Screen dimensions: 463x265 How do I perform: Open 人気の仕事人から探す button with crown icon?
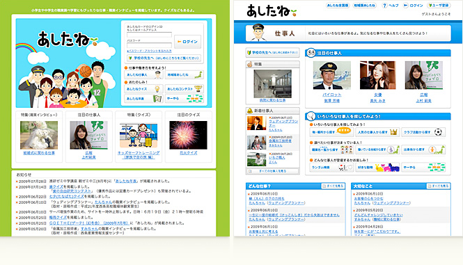point(377,132)
